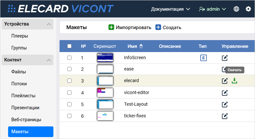Toggle the select-all checkbox in header
Screen dimensions: 255x139
[70, 46]
